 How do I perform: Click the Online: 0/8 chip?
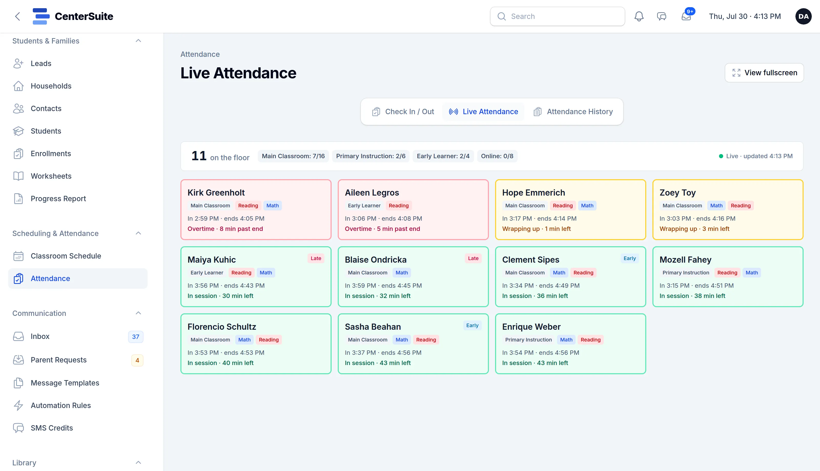(497, 156)
